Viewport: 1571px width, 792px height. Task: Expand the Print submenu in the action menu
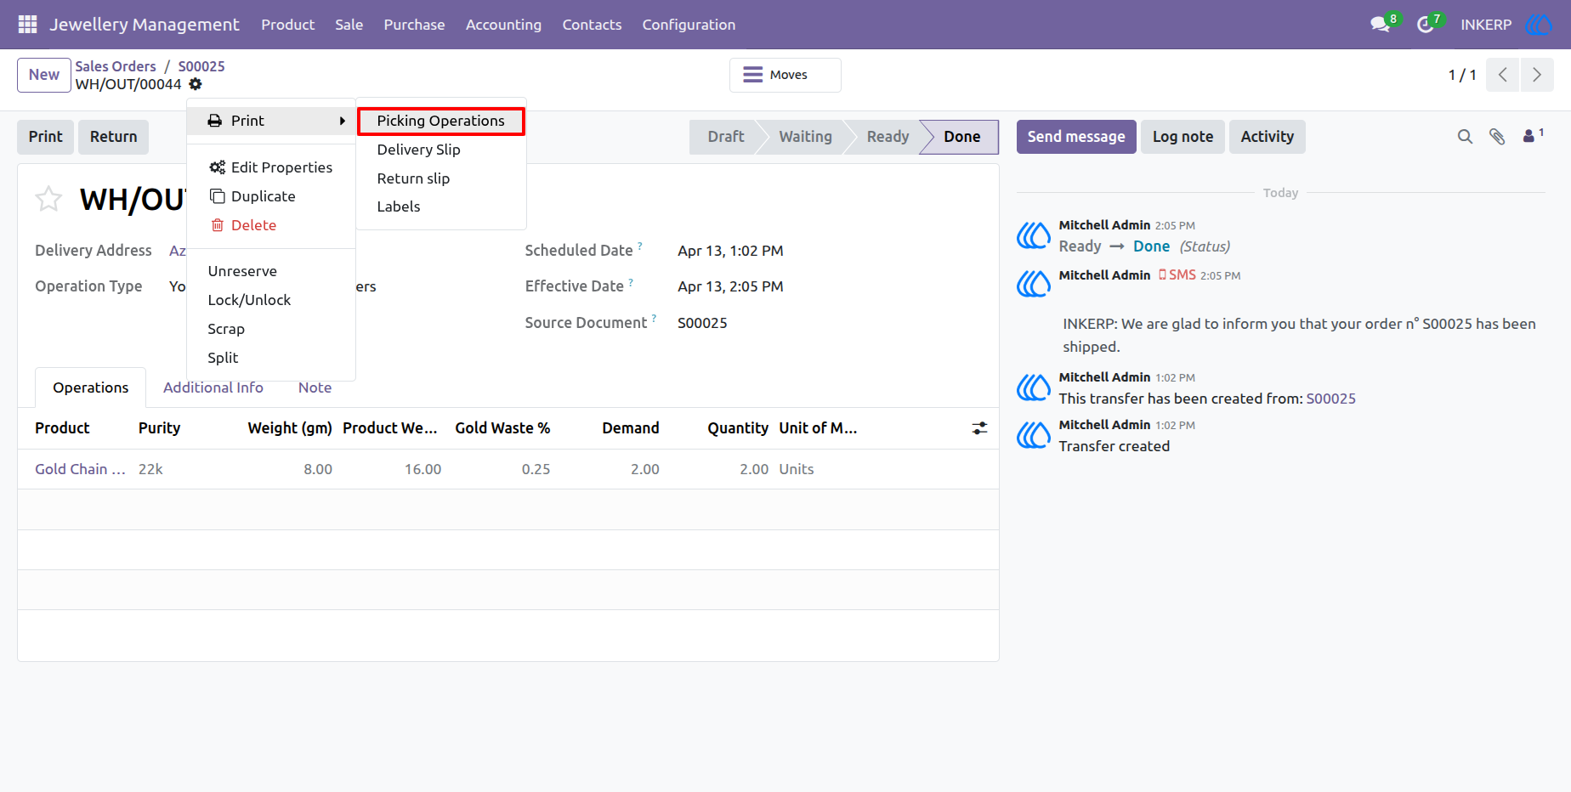(271, 121)
